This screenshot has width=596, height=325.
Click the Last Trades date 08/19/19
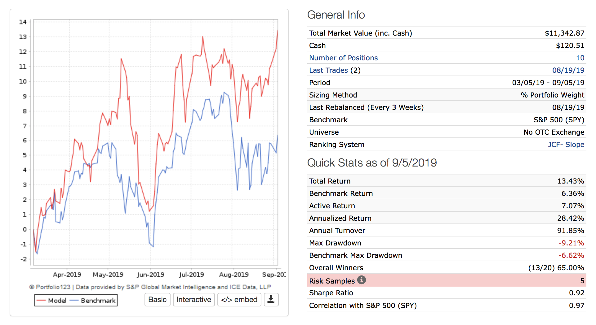click(x=568, y=70)
